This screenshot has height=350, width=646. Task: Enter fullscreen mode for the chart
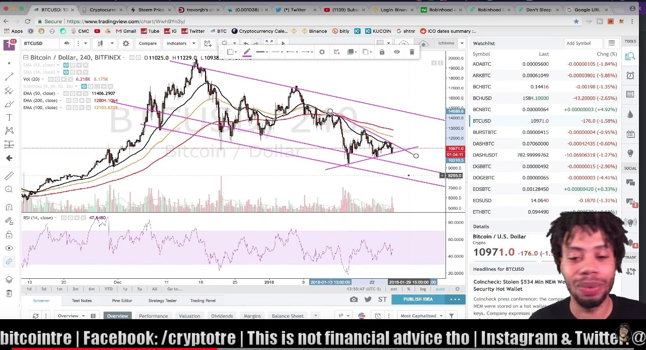click(269, 43)
